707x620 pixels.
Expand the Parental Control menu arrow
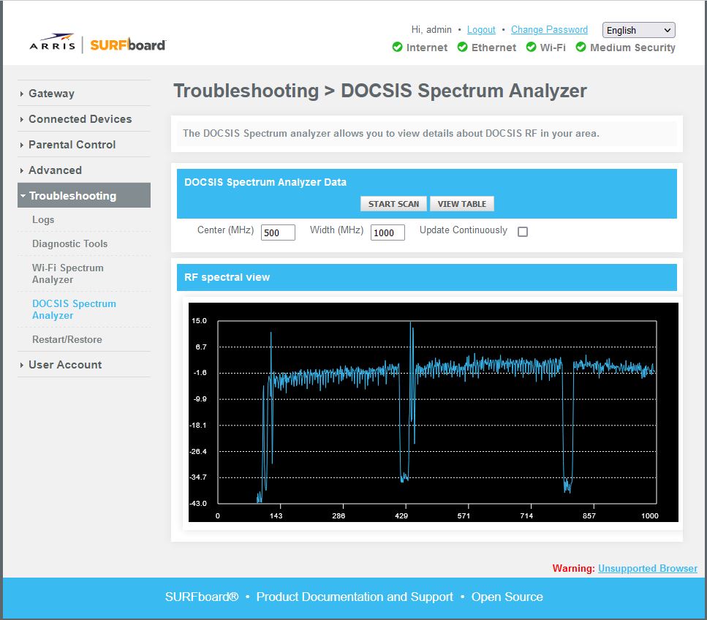pos(22,145)
